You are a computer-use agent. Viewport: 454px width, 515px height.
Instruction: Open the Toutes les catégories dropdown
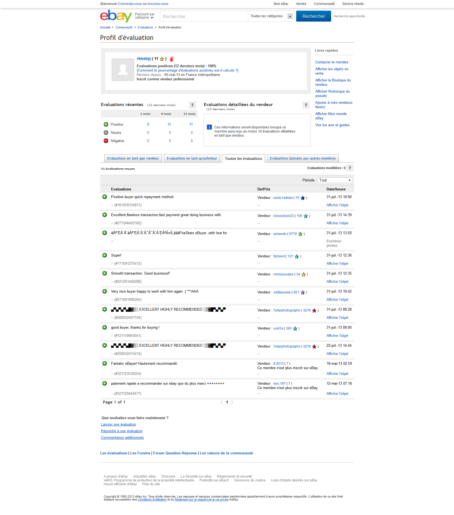[x=271, y=16]
